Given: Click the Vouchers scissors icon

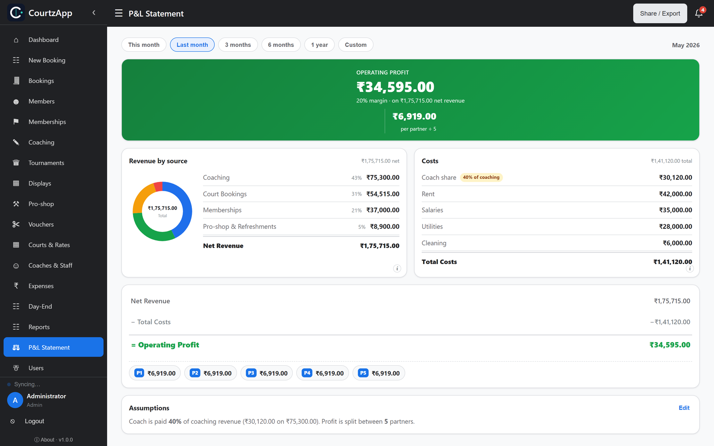Looking at the screenshot, I should pyautogui.click(x=16, y=224).
